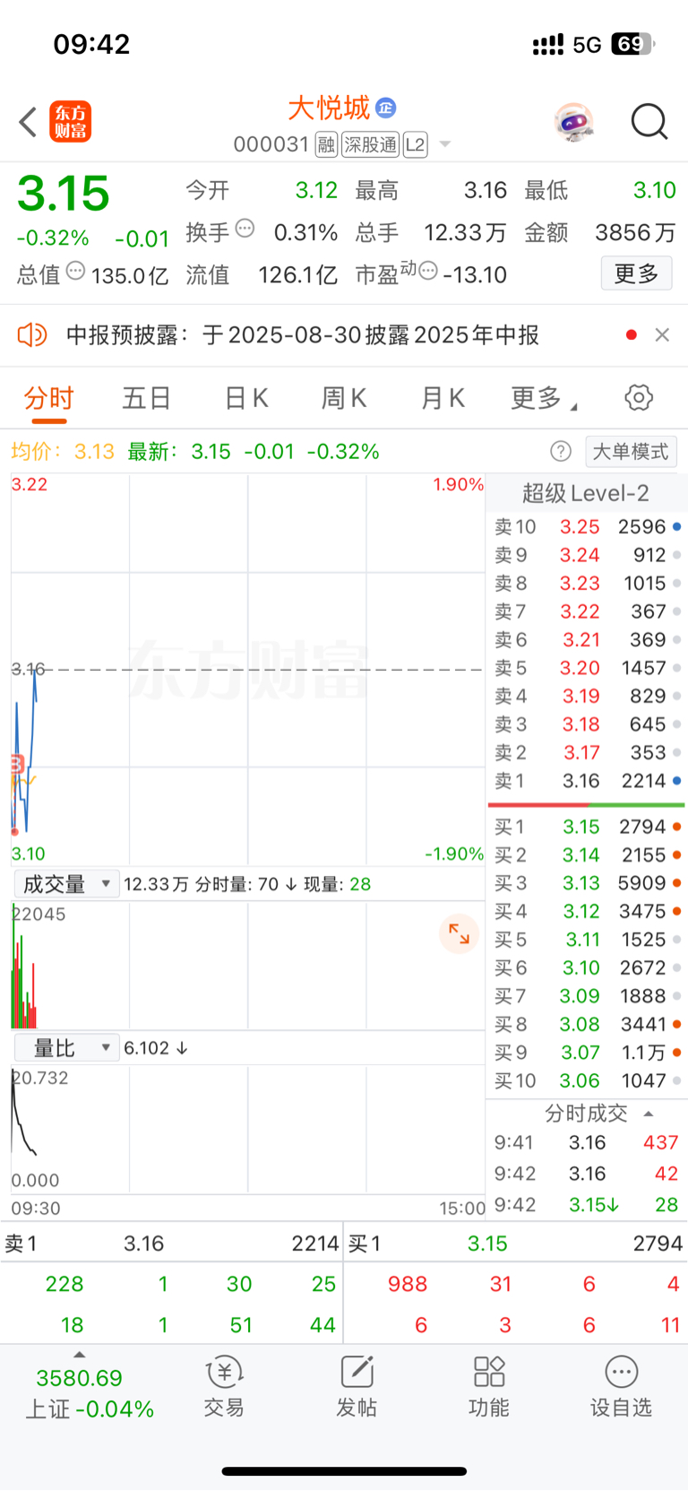The height and width of the screenshot is (1491, 688).
Task: Select the 分时 tab
Action: pyautogui.click(x=48, y=398)
